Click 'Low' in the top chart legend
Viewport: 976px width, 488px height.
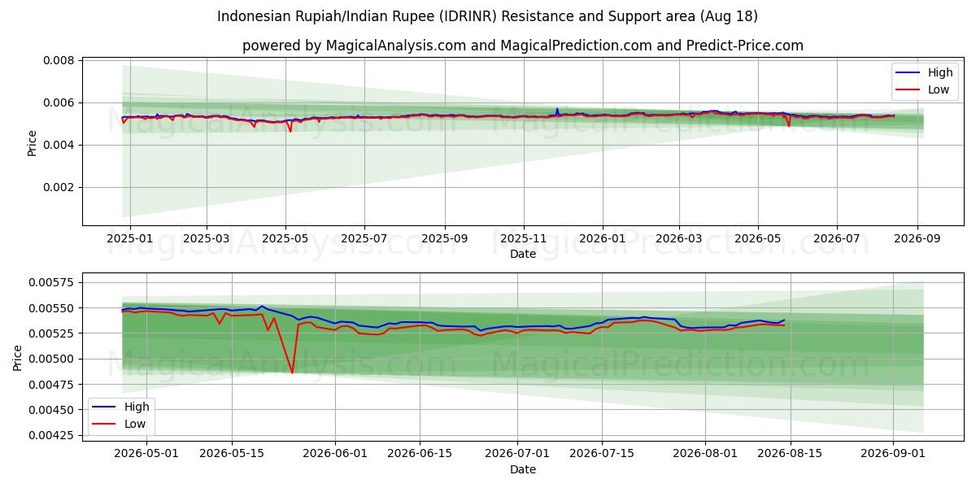[939, 89]
